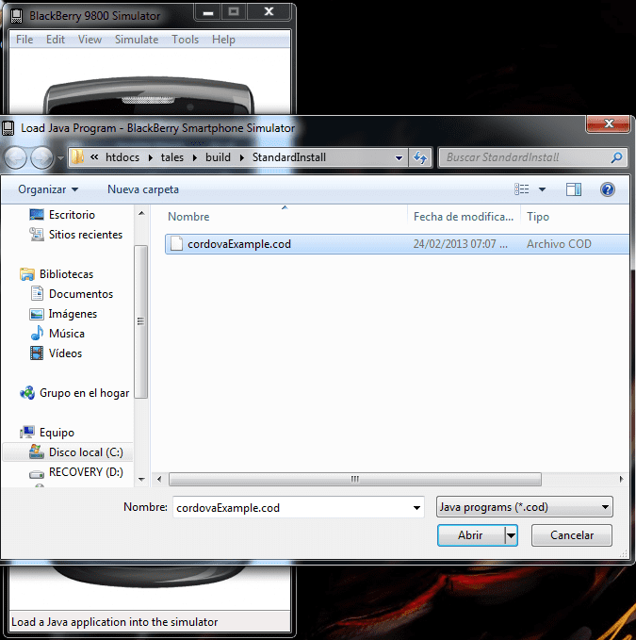Open the Organizar dropdown menu
The width and height of the screenshot is (636, 640).
48,189
